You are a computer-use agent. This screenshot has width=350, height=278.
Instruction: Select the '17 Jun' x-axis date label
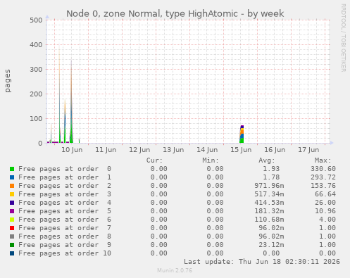pos(308,150)
